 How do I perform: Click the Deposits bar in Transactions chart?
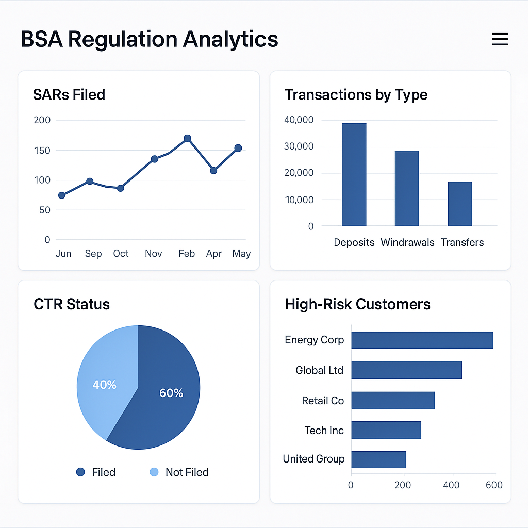coord(354,175)
